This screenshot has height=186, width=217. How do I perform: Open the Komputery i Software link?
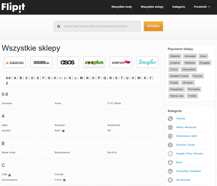coord(189,171)
